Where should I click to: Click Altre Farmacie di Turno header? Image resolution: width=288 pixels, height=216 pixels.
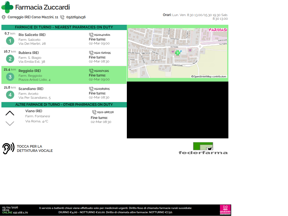coord(64,105)
